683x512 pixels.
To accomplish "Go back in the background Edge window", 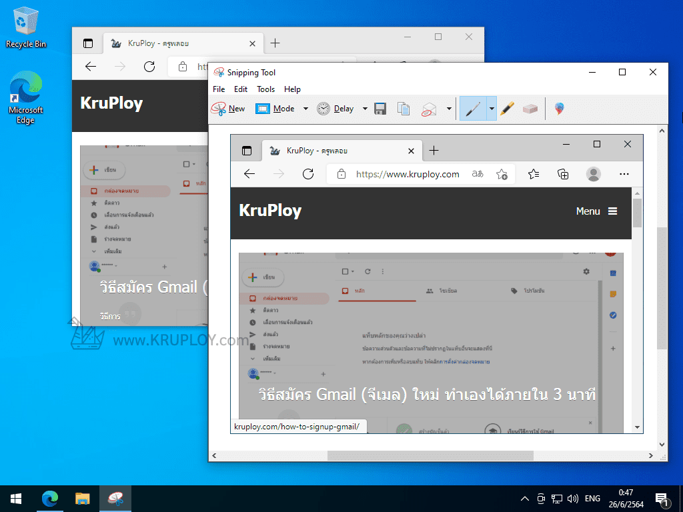I will coord(91,66).
